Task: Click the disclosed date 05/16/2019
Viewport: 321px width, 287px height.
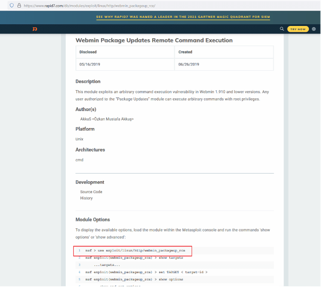Action: pos(90,64)
